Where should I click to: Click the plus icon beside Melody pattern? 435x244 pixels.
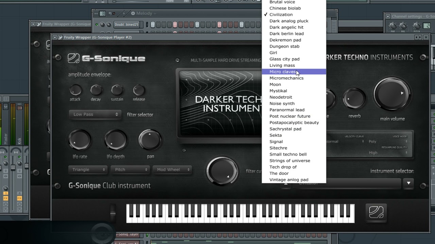[133, 14]
